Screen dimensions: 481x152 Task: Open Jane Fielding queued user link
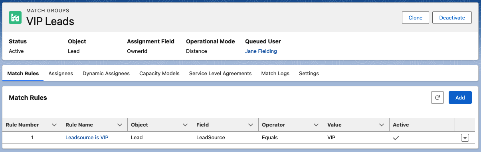pyautogui.click(x=261, y=51)
